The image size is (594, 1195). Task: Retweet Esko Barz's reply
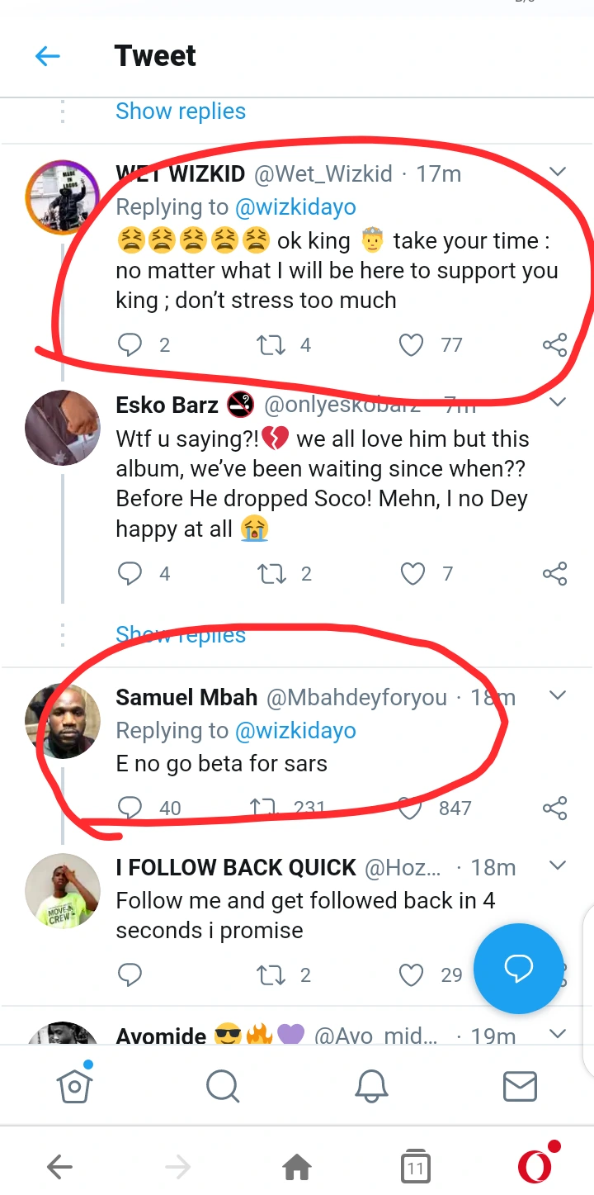271,574
